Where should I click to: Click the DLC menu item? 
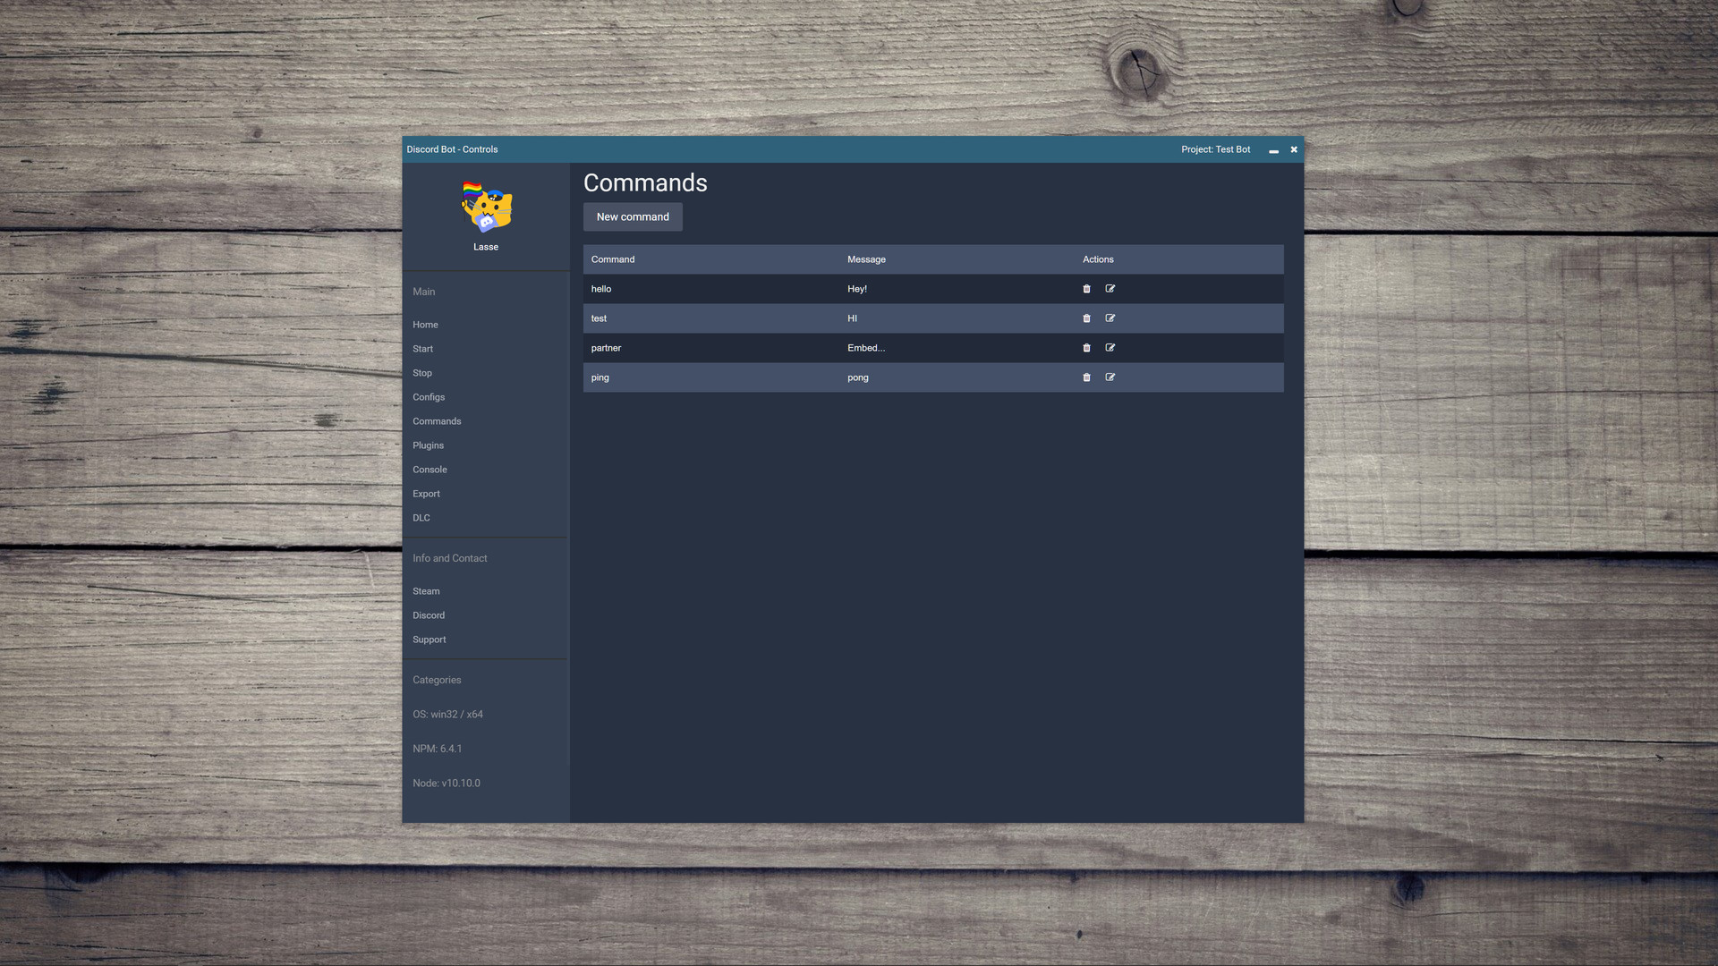(x=421, y=518)
